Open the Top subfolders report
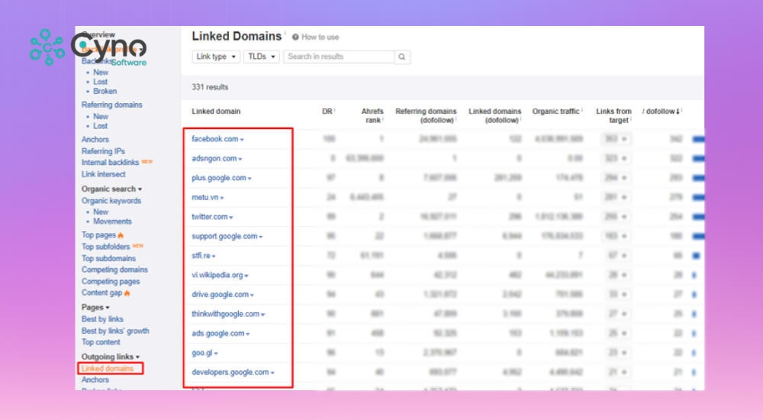This screenshot has height=420, width=763. click(x=105, y=247)
